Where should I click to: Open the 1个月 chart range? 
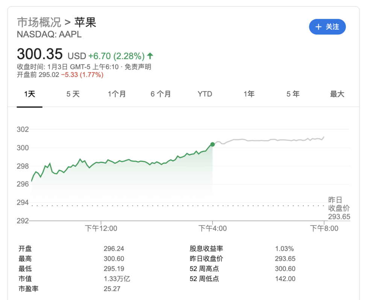tap(117, 94)
